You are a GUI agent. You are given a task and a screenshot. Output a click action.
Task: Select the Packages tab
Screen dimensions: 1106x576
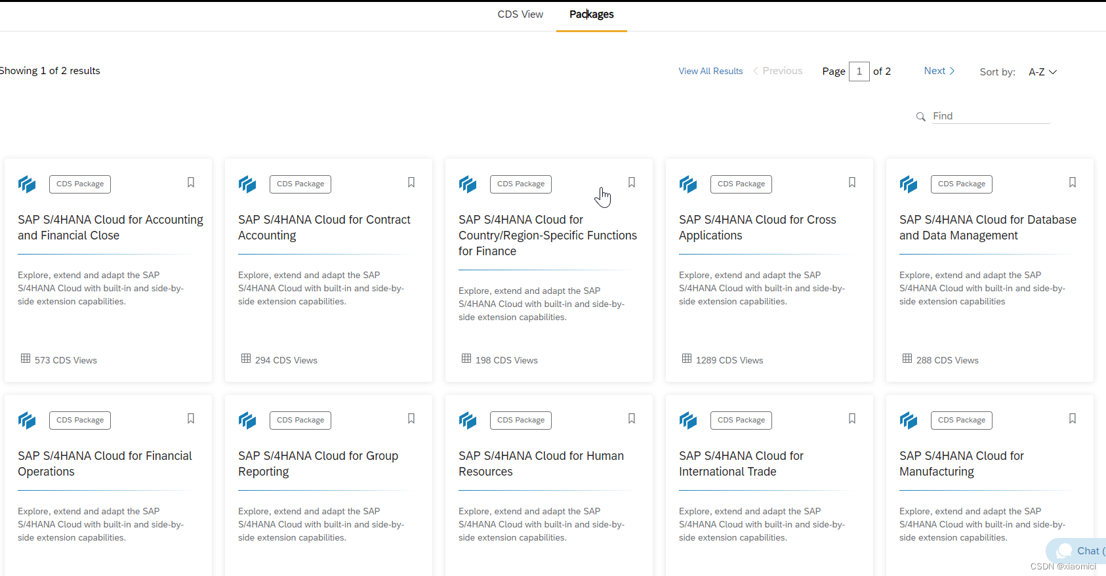pyautogui.click(x=592, y=14)
